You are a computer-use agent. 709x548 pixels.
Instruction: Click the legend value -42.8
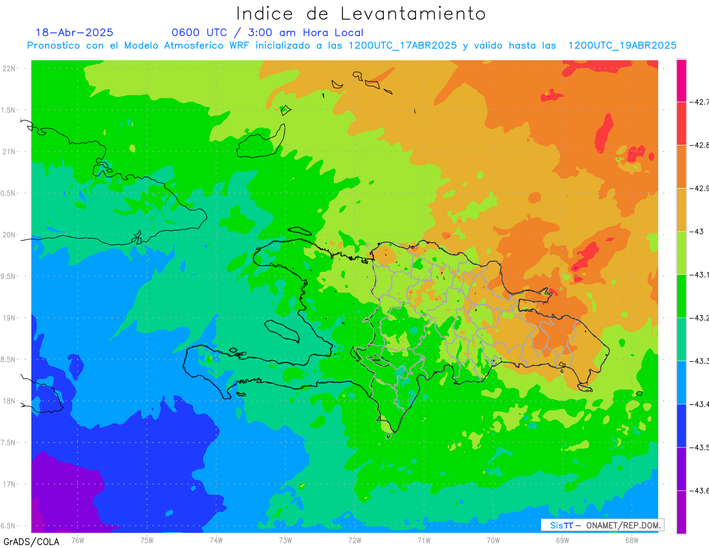[700, 145]
